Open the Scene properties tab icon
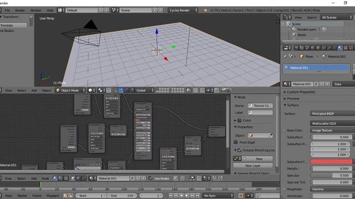 pyautogui.click(x=307, y=48)
